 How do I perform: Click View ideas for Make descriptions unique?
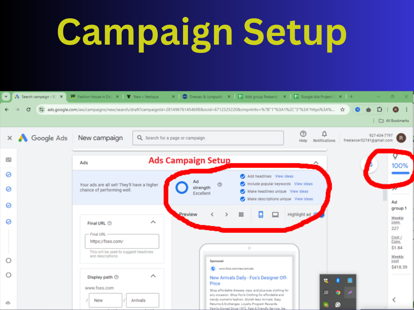pos(303,199)
